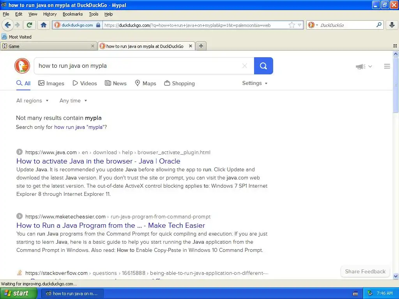Click the scrollbar down arrow
399x299 pixels.
(x=395, y=276)
